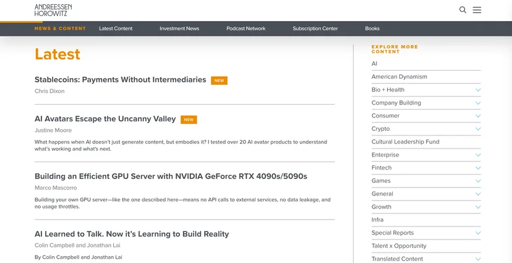512x263 pixels.
Task: Open the Latest Content tab
Action: point(116,28)
